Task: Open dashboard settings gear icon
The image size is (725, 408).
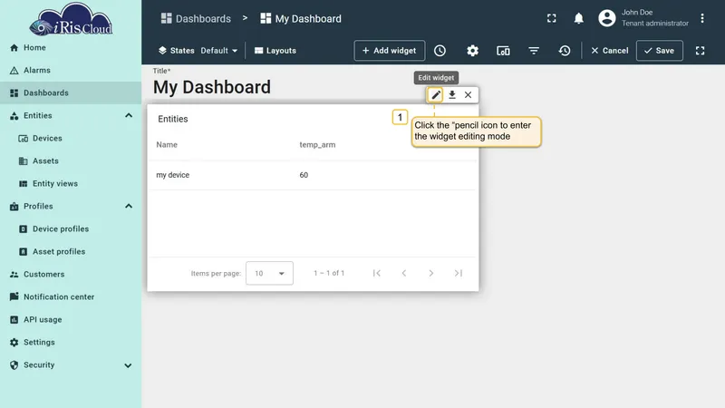Action: click(x=472, y=51)
